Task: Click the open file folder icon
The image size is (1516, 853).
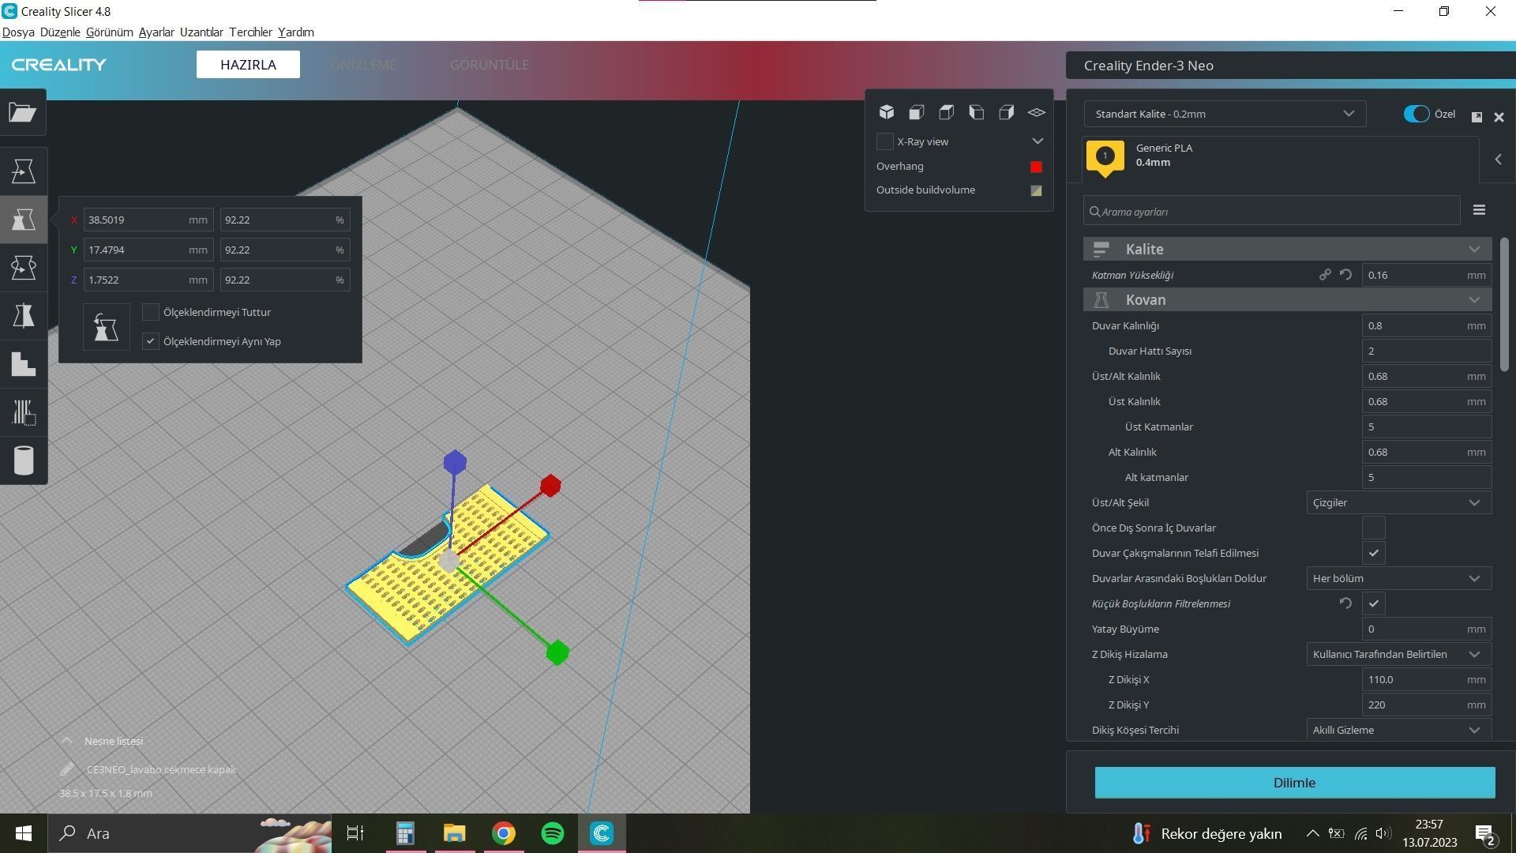Action: pyautogui.click(x=23, y=112)
